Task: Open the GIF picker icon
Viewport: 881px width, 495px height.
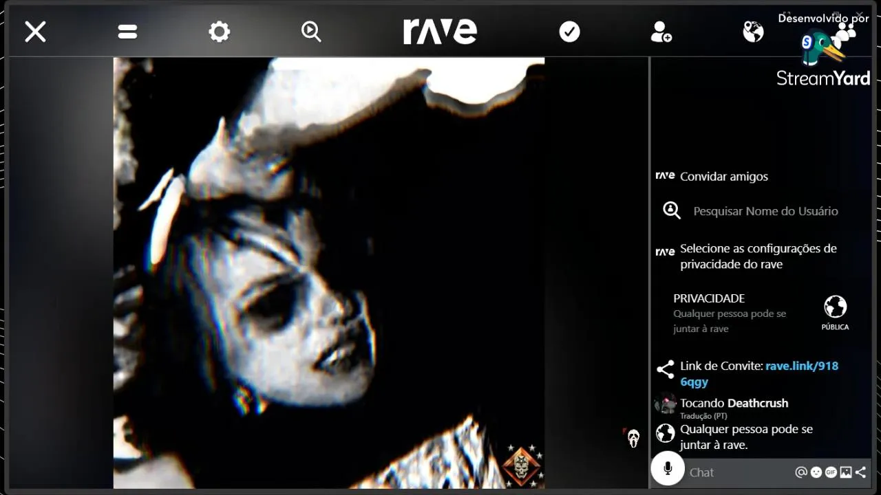Action: point(831,472)
